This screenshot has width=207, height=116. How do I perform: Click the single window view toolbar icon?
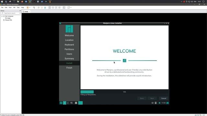coord(53,7)
